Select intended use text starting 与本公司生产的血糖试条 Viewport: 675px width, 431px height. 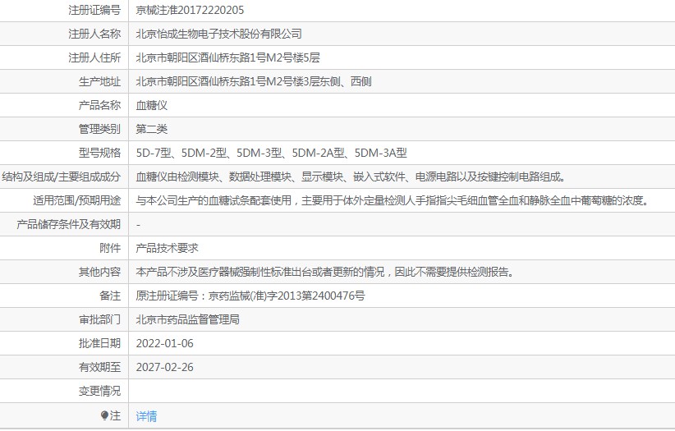[393, 200]
